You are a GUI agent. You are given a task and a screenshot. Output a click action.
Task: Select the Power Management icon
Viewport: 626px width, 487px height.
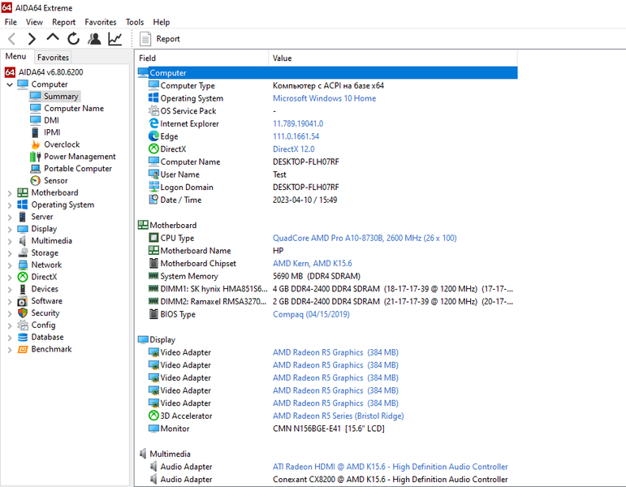pyautogui.click(x=36, y=157)
